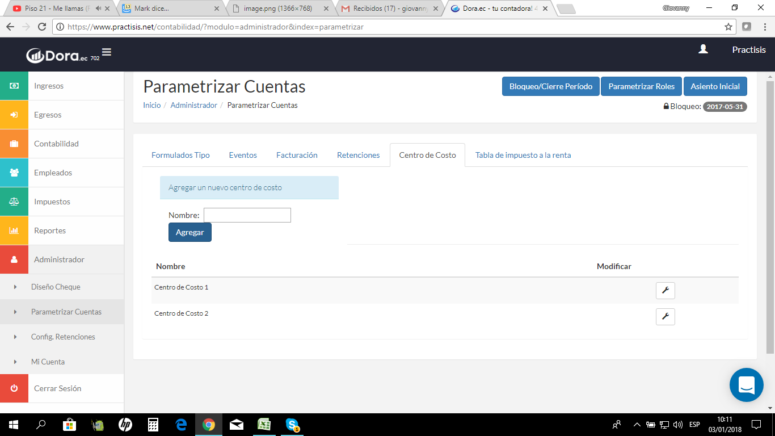
Task: Open the user profile icon in header
Action: (x=703, y=49)
